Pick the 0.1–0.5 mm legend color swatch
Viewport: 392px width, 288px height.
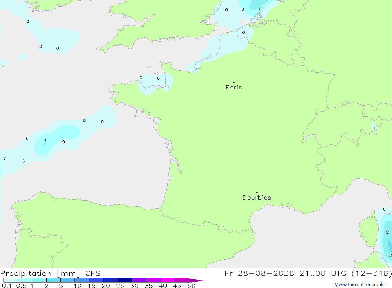(11, 280)
